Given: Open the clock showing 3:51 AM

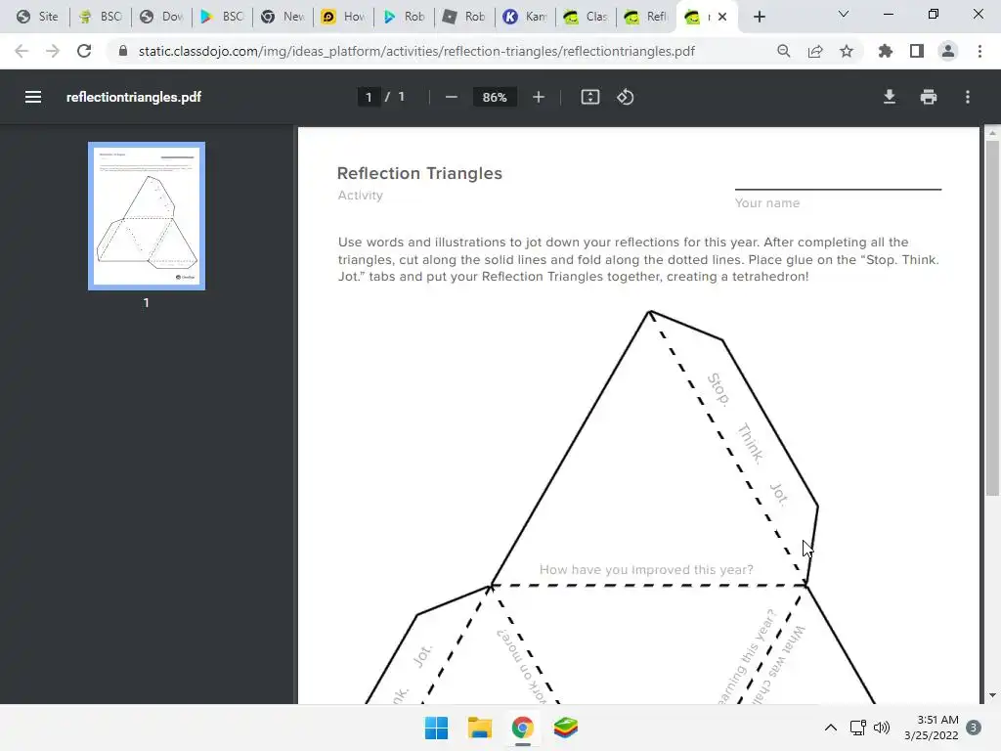Looking at the screenshot, I should (932, 728).
